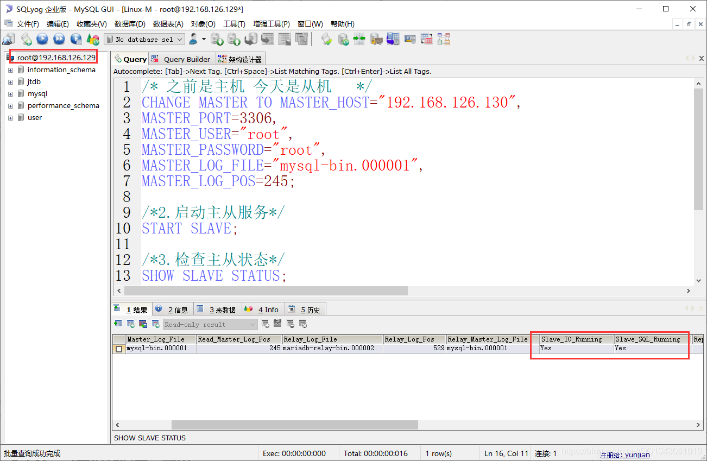
Task: Click the cancel changes result icon
Action: pos(302,324)
